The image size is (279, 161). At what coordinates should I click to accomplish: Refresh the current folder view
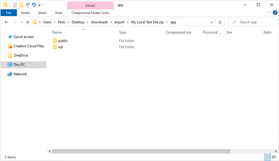220,22
